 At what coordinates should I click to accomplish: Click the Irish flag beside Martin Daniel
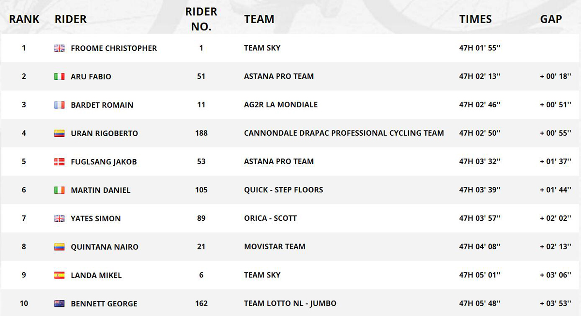click(x=60, y=190)
